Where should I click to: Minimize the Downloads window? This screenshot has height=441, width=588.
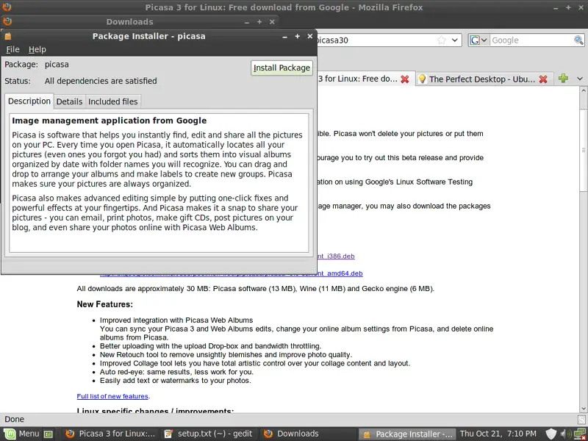[x=247, y=22]
